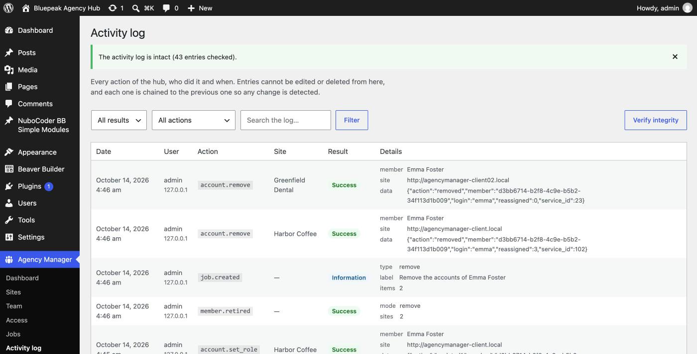Click the NuboCoder BB Simple Modules icon

(9, 121)
